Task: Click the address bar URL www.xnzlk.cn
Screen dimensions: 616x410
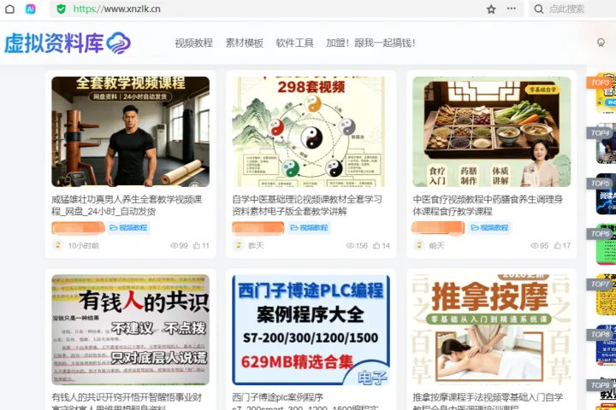Action: (x=116, y=9)
